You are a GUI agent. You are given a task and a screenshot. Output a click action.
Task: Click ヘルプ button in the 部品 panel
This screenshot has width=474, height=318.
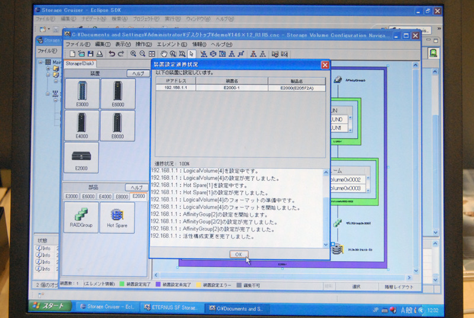pos(137,187)
